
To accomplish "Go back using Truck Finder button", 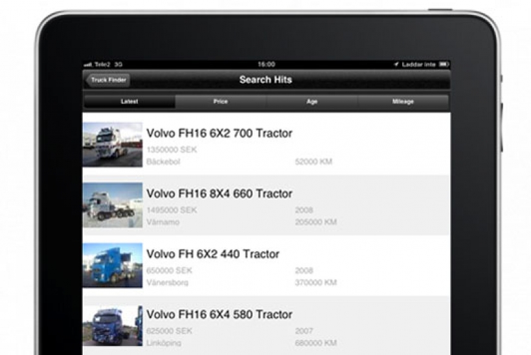I will 107,80.
